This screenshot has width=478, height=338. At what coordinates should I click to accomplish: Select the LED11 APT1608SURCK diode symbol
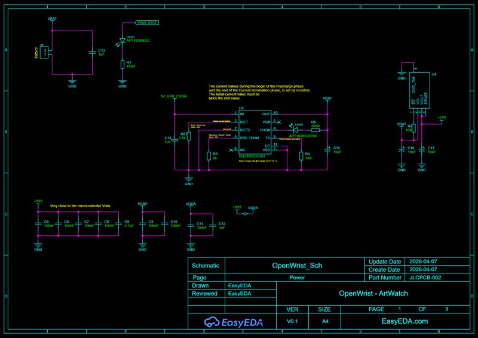click(x=295, y=129)
